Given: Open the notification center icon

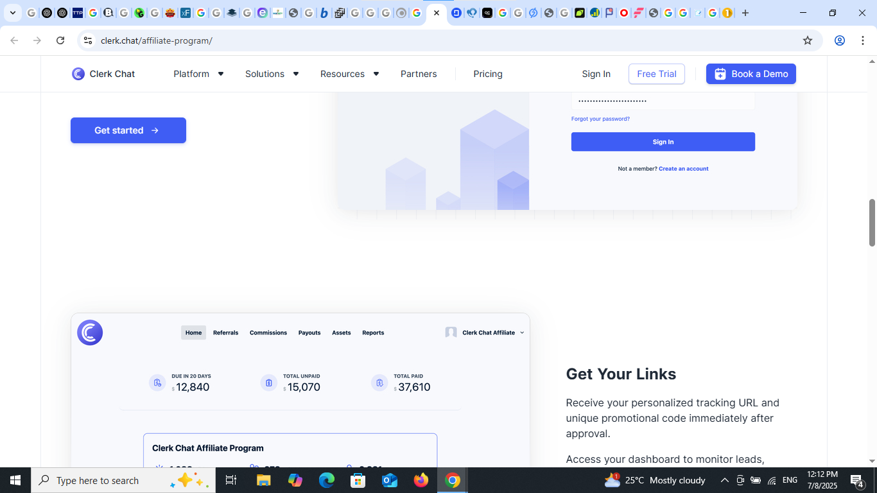Looking at the screenshot, I should pyautogui.click(x=856, y=480).
